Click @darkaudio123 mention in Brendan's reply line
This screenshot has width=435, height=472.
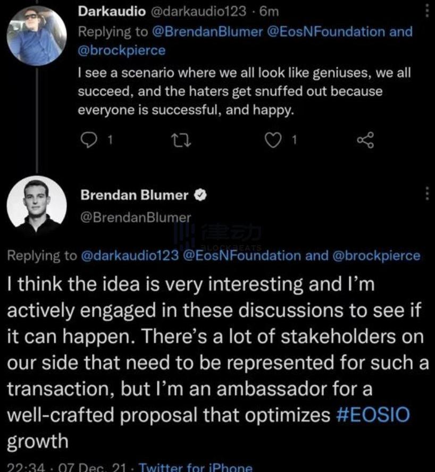coord(130,256)
